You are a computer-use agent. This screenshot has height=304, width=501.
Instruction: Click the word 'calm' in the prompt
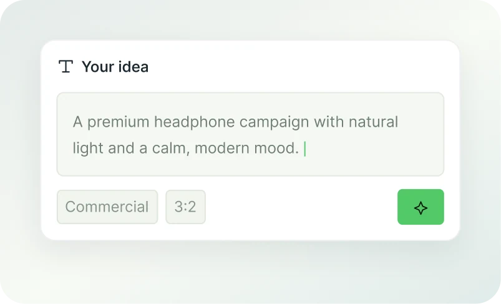click(170, 149)
